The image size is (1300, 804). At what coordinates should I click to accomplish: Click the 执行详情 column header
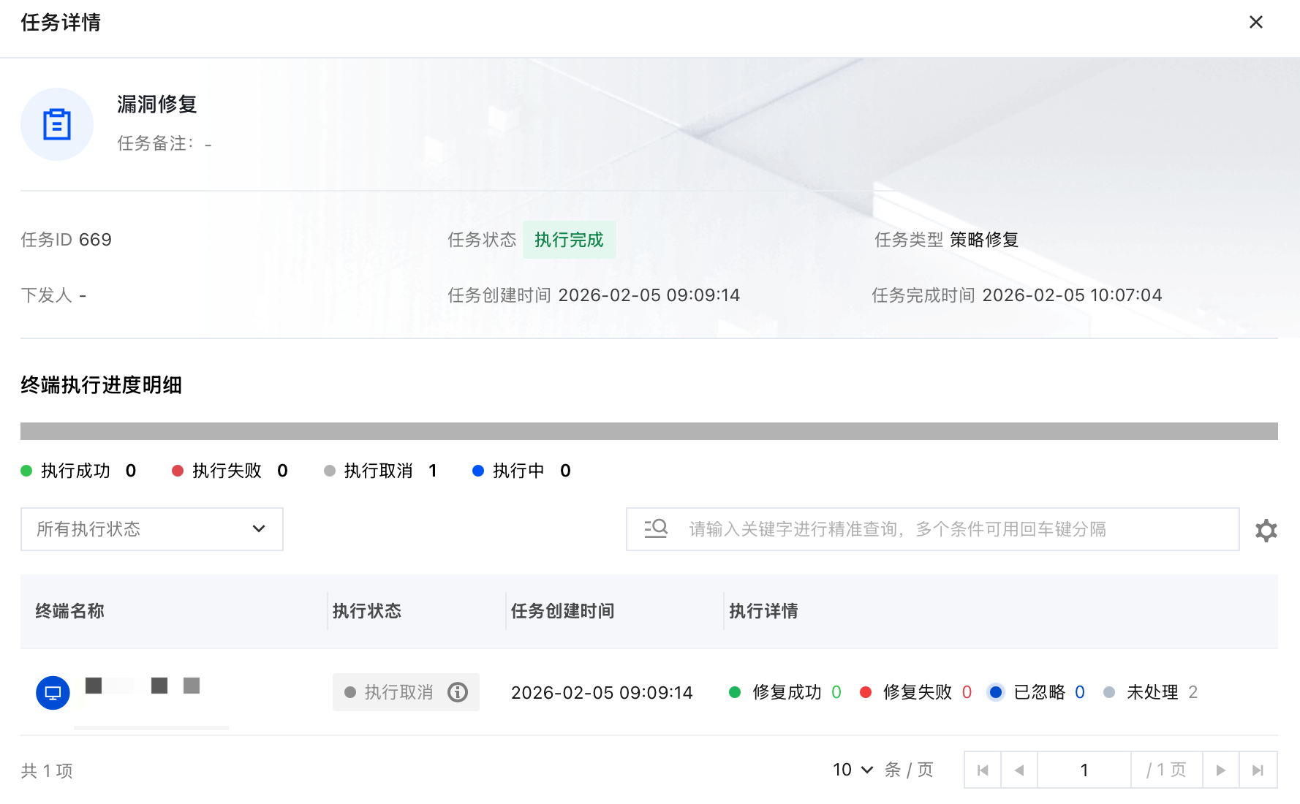(763, 611)
